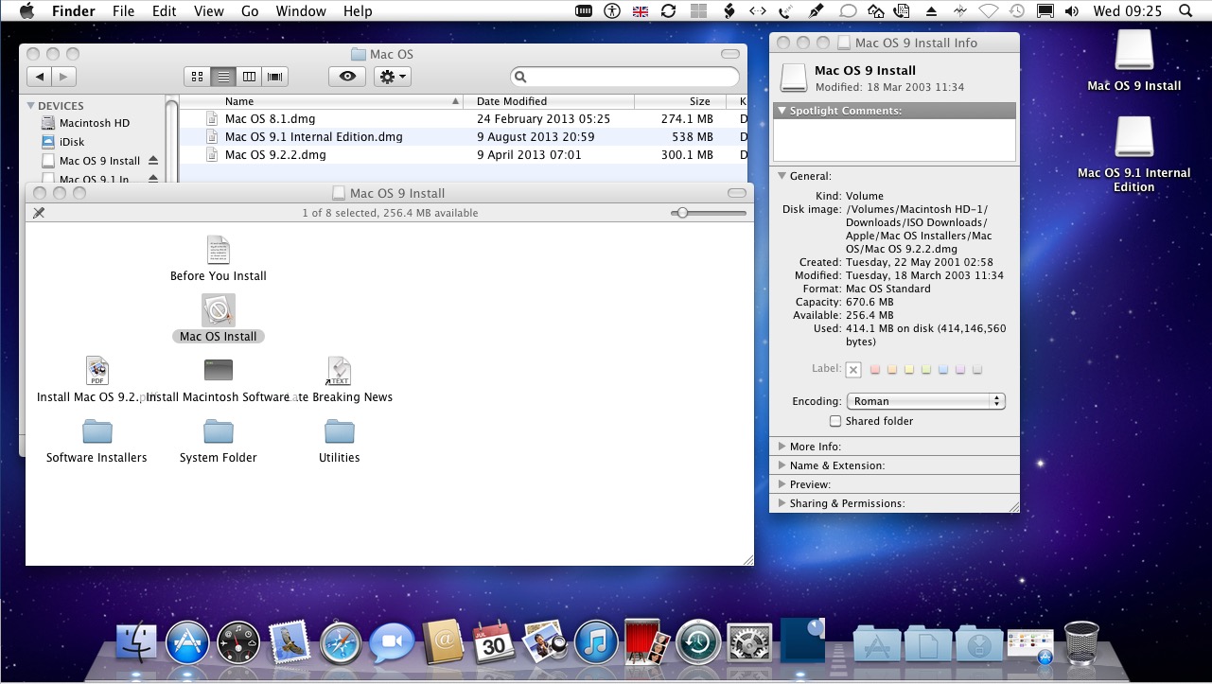The image size is (1212, 684).
Task: Open the Edit menu
Action: pos(165,11)
